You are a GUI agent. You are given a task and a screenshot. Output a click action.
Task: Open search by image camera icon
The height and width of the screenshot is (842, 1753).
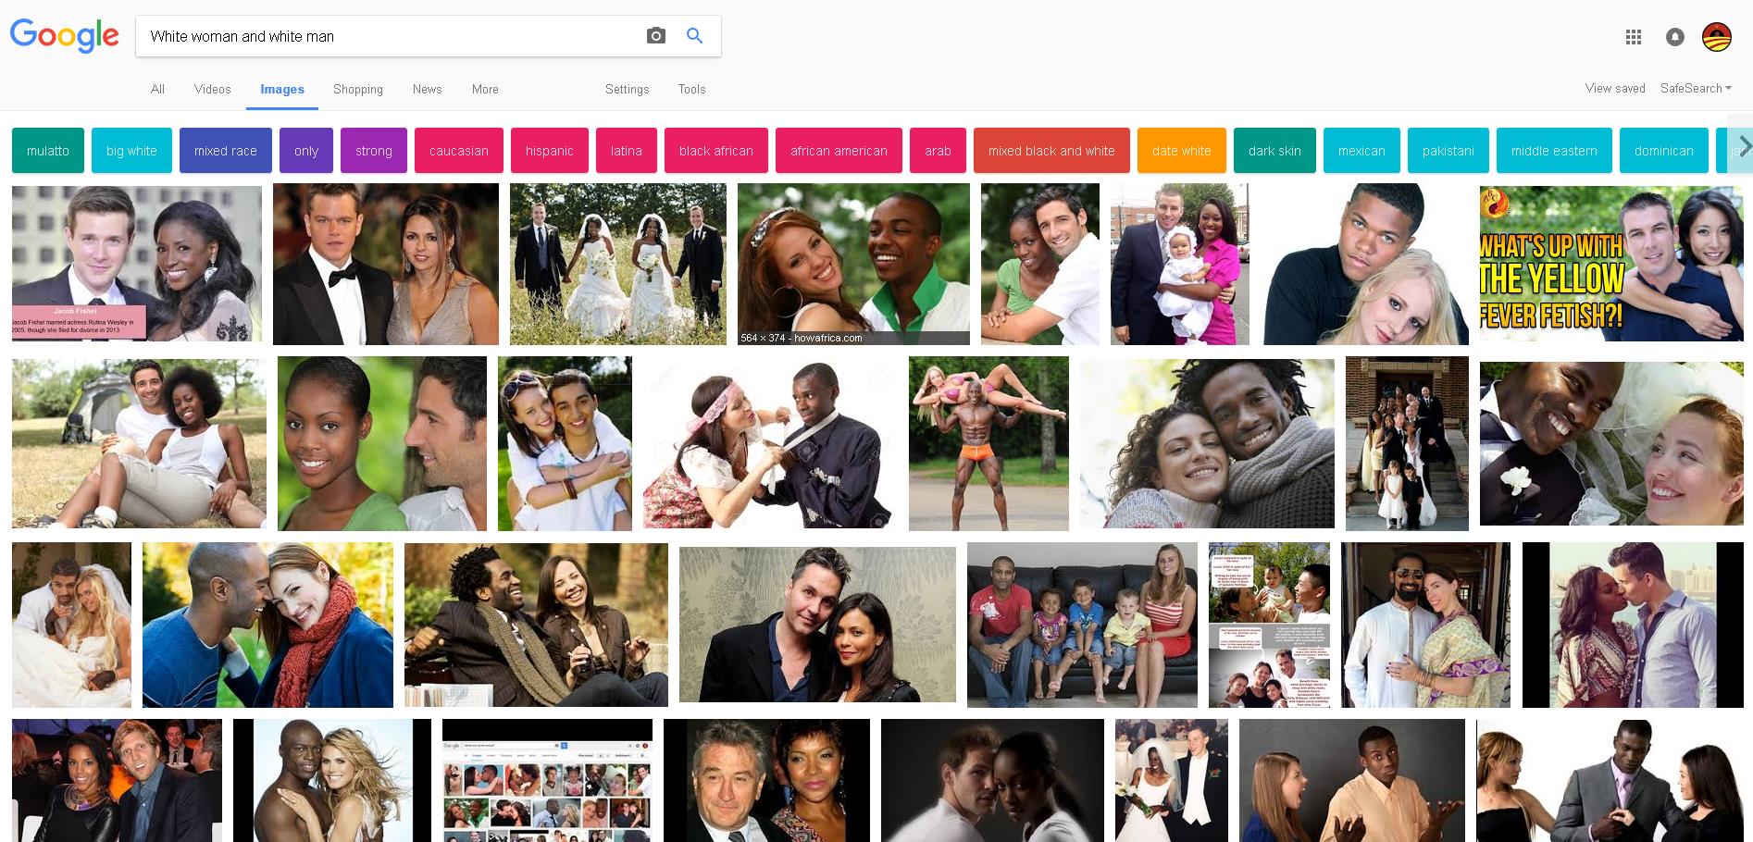tap(655, 36)
